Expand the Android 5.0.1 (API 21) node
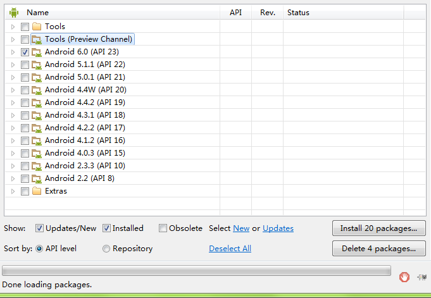The image size is (431, 298). pyautogui.click(x=13, y=77)
